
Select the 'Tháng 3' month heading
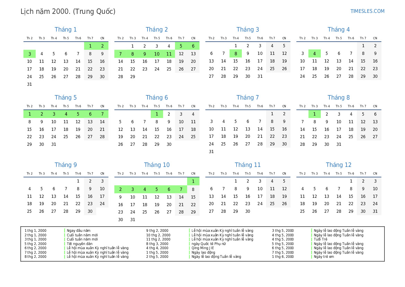pos(248,29)
